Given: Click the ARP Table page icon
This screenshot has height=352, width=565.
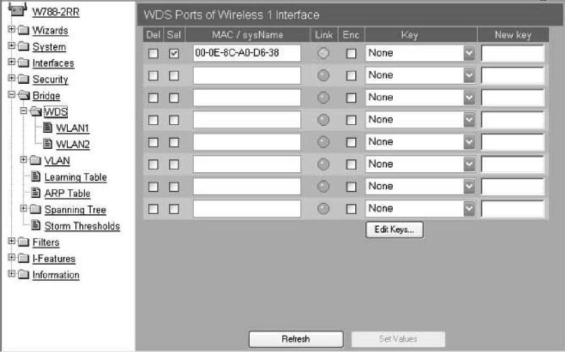Looking at the screenshot, I should click(x=36, y=194).
